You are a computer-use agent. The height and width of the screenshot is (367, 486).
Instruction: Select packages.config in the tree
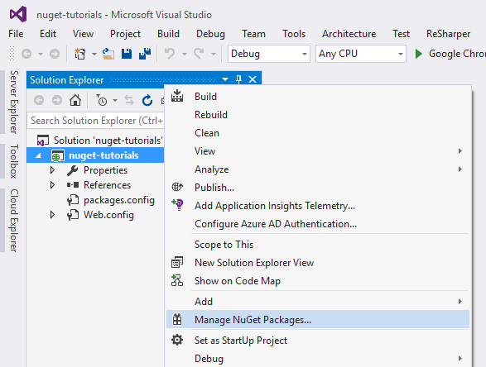[x=119, y=200]
